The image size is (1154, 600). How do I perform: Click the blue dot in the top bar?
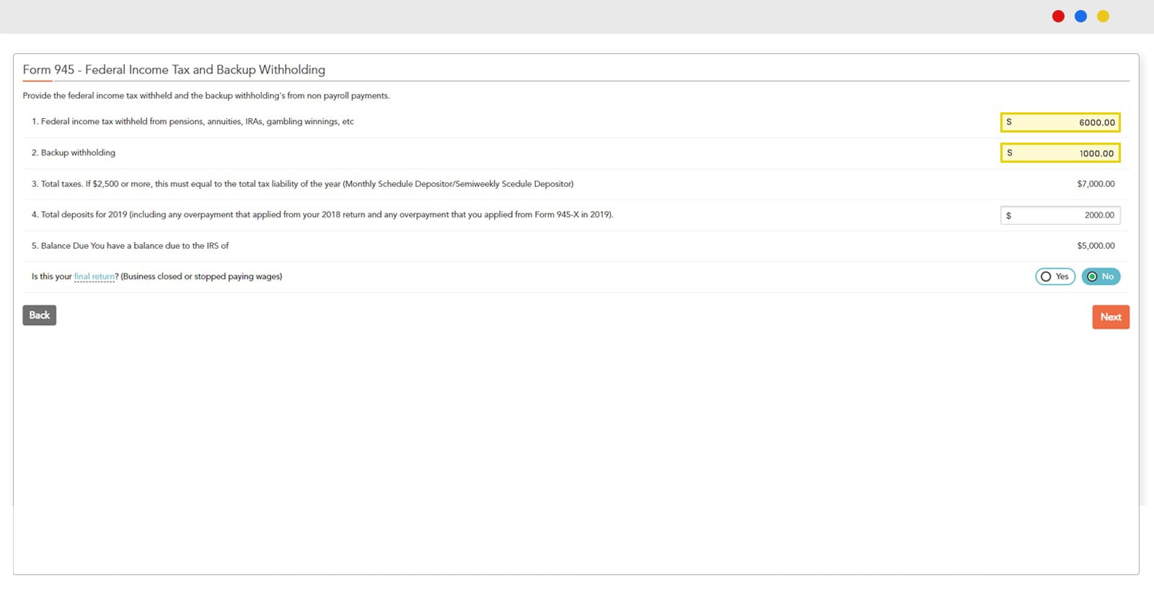1080,17
